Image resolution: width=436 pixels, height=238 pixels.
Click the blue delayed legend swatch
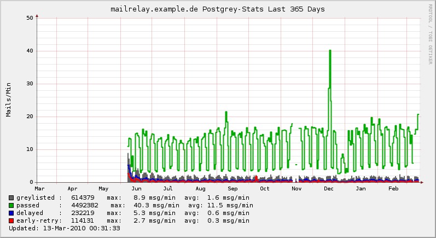click(11, 213)
